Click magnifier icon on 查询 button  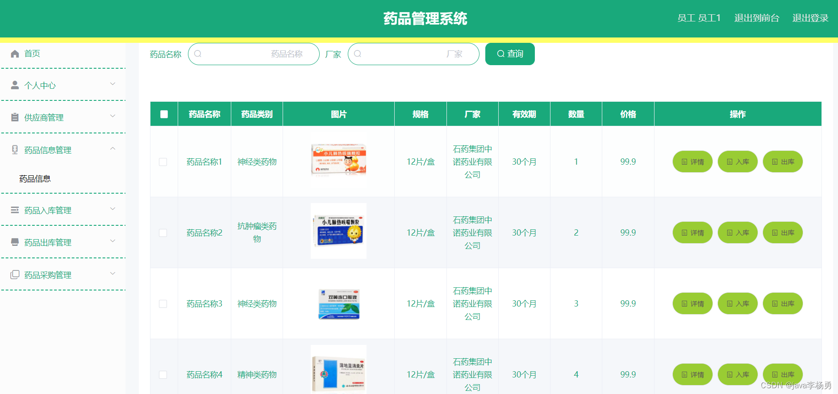(x=501, y=54)
